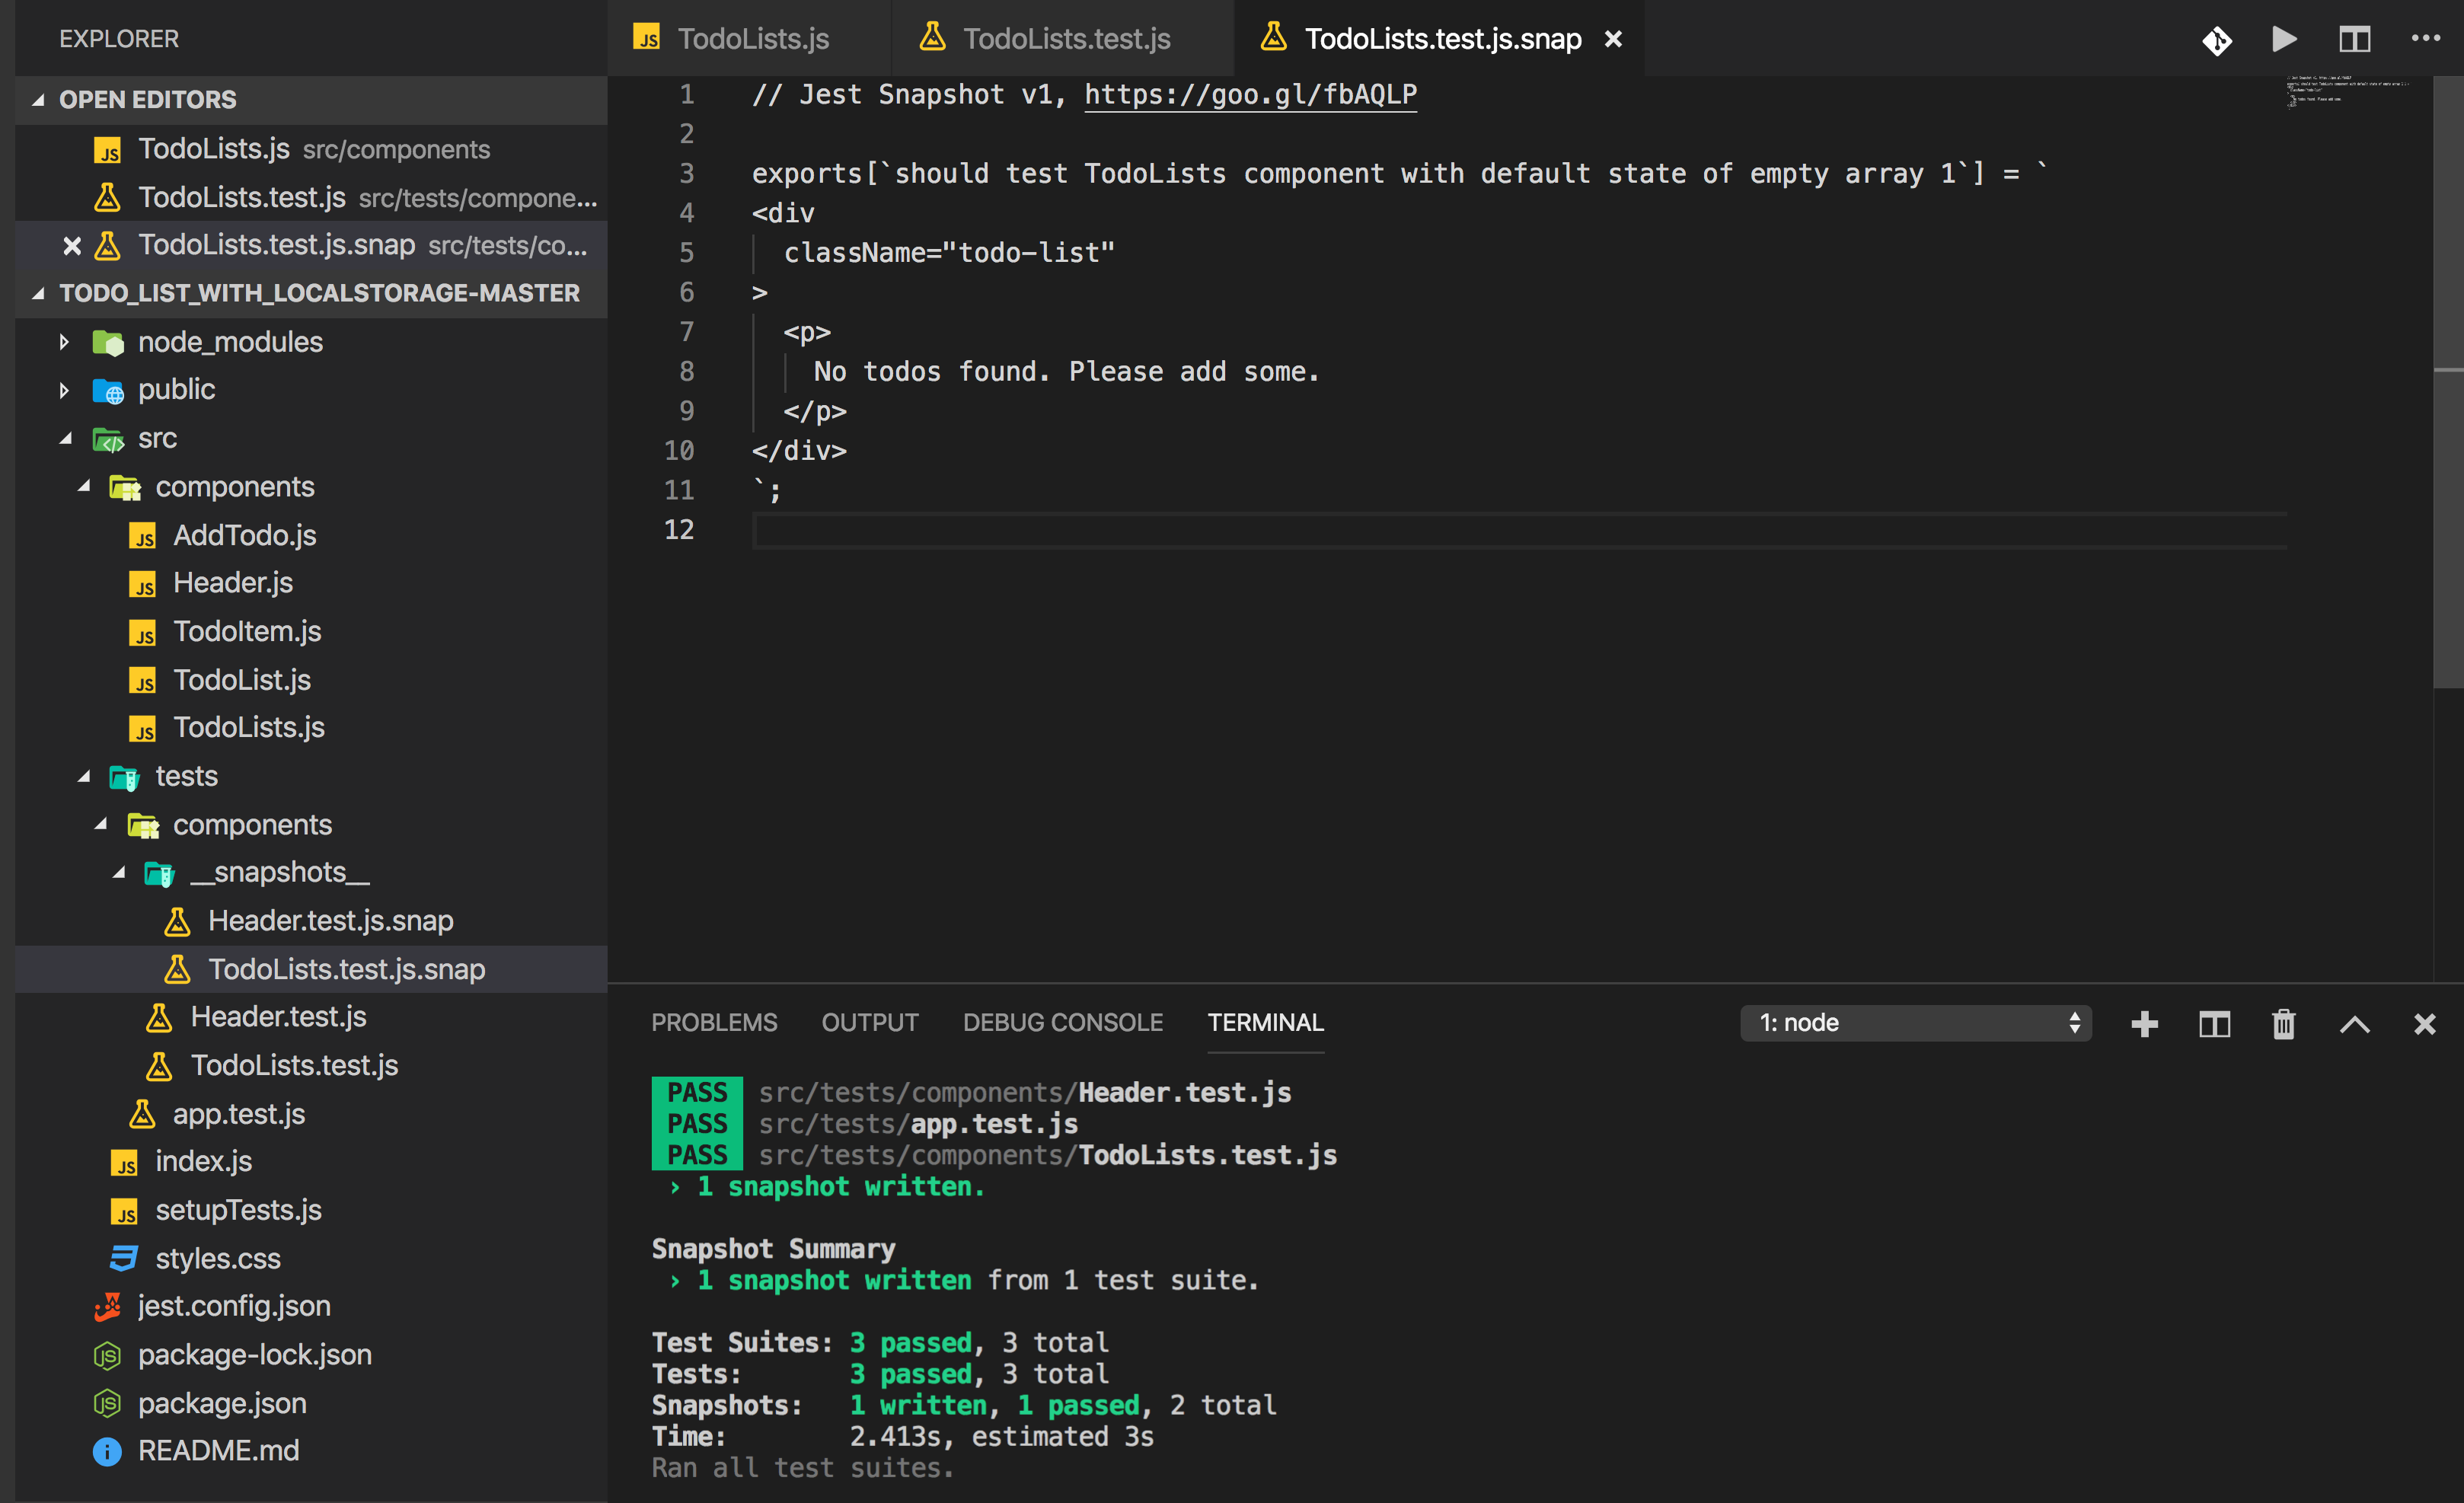Collapse the __snapshots__ folder
2464x1503 pixels.
(x=119, y=872)
